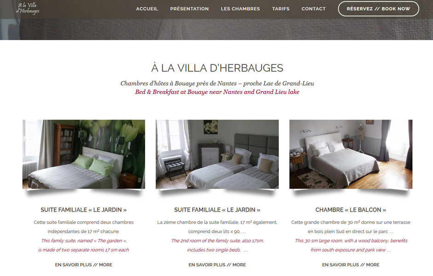The height and width of the screenshot is (276, 433).
Task: Select Les Chambres in the navigation
Action: pos(240,9)
